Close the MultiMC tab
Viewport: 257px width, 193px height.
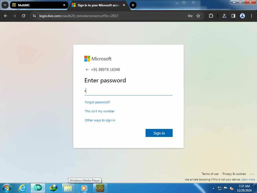click(x=64, y=5)
